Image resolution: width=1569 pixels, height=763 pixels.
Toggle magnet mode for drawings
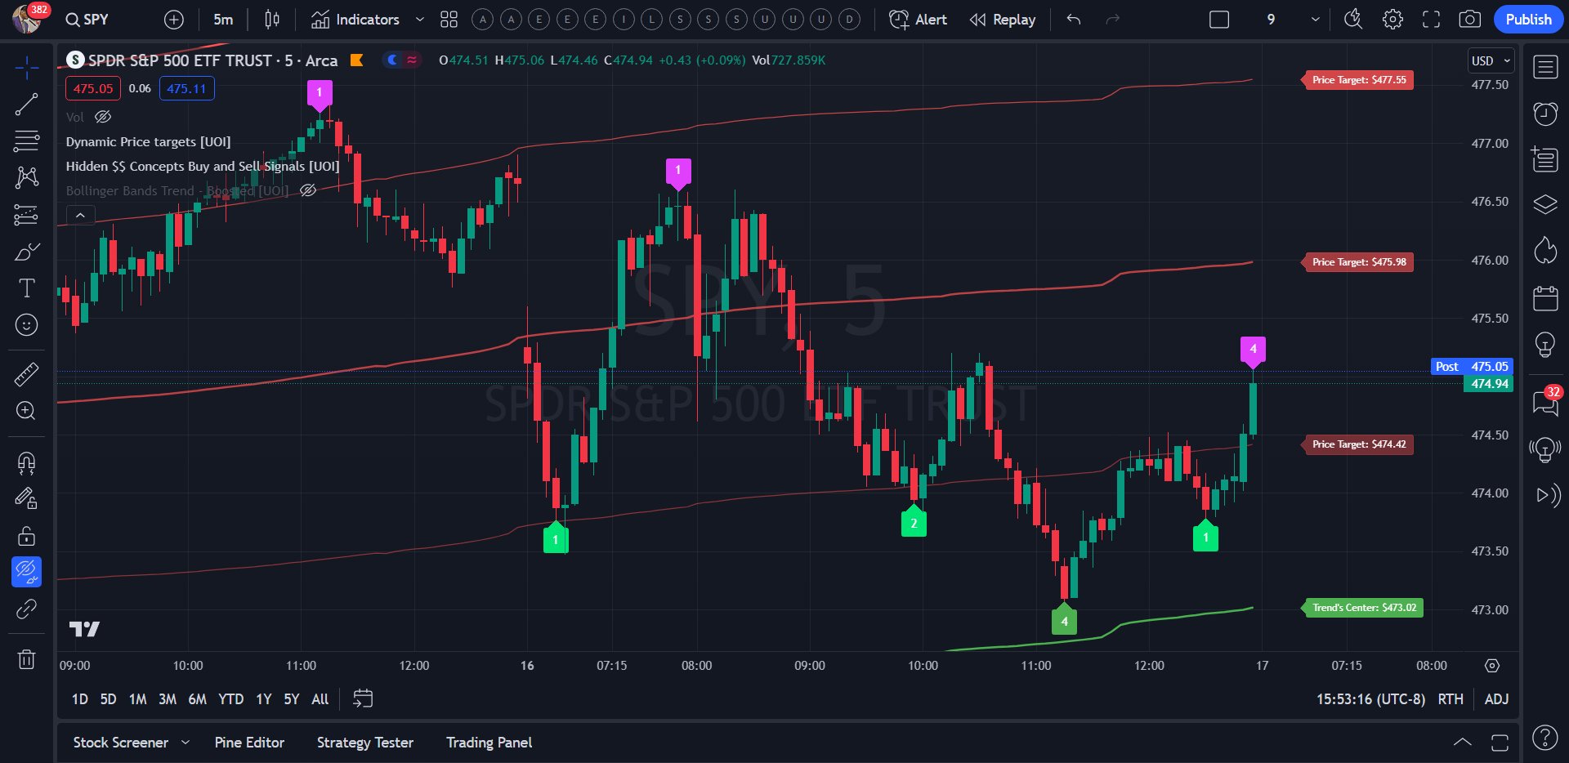coord(26,463)
